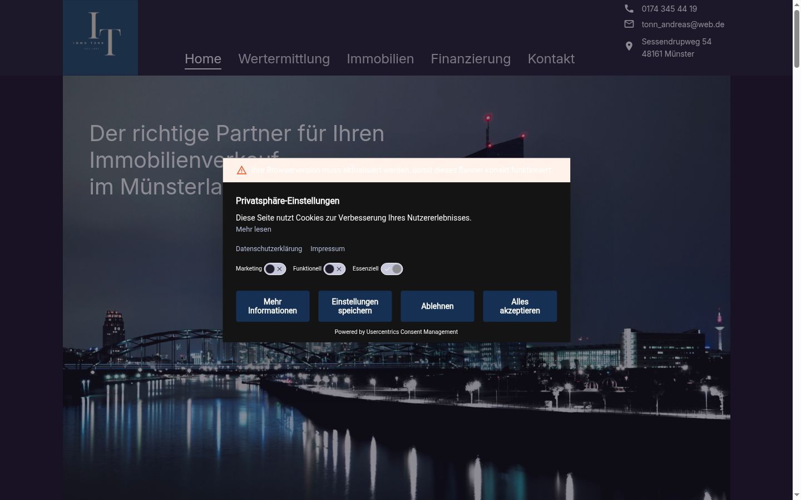Click the browser update warning message

(401, 170)
